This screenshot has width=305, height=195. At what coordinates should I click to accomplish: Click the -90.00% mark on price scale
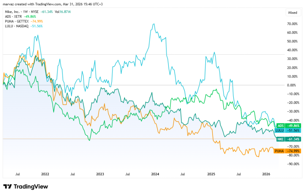[x=293, y=164]
